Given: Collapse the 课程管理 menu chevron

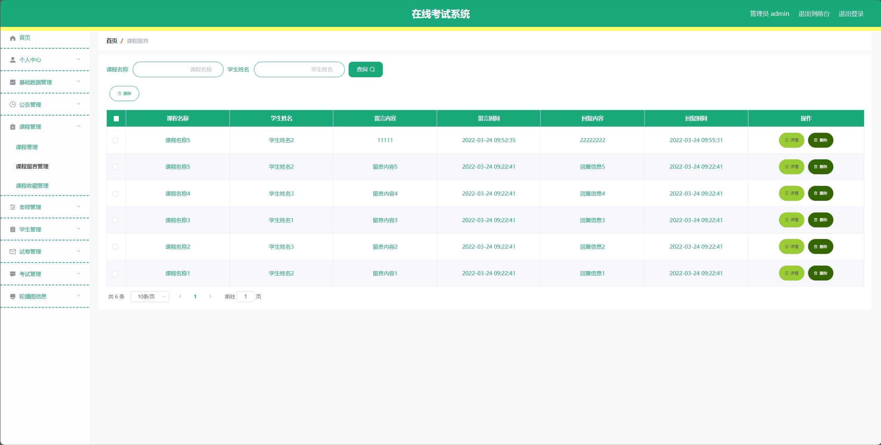Looking at the screenshot, I should (x=78, y=126).
